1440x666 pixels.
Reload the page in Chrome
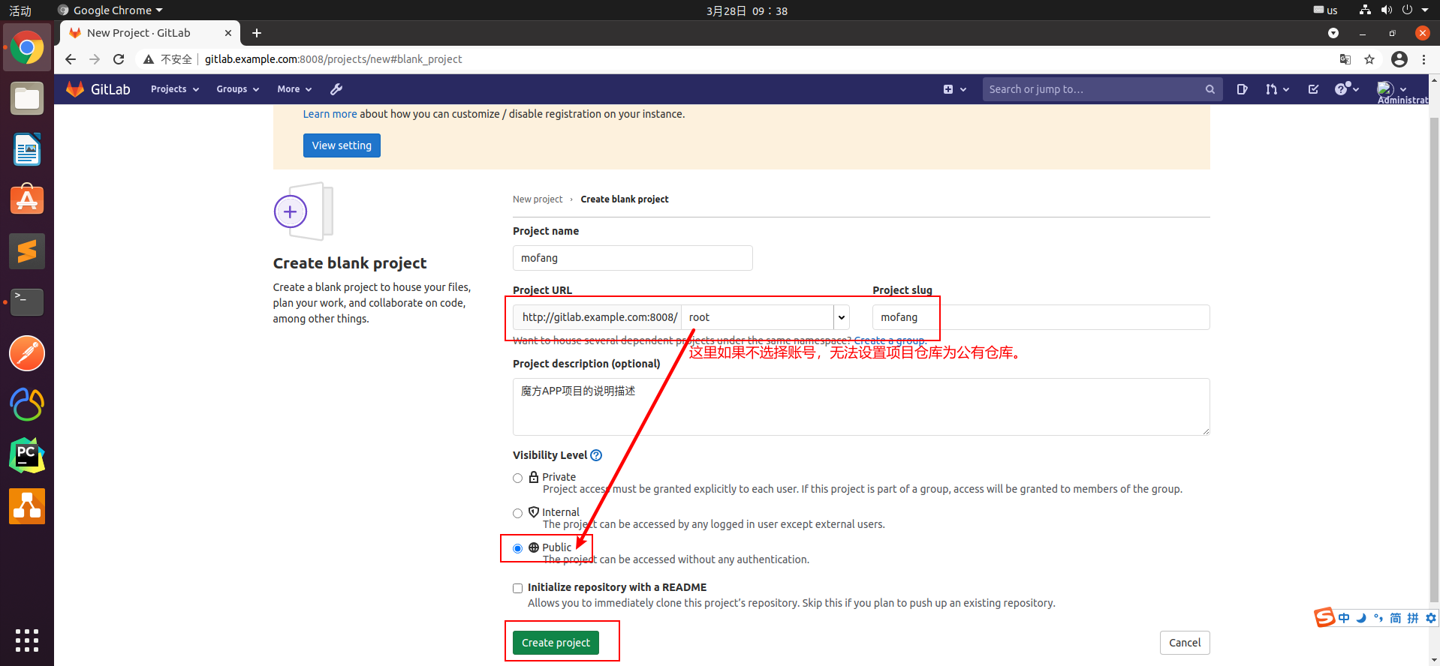119,59
